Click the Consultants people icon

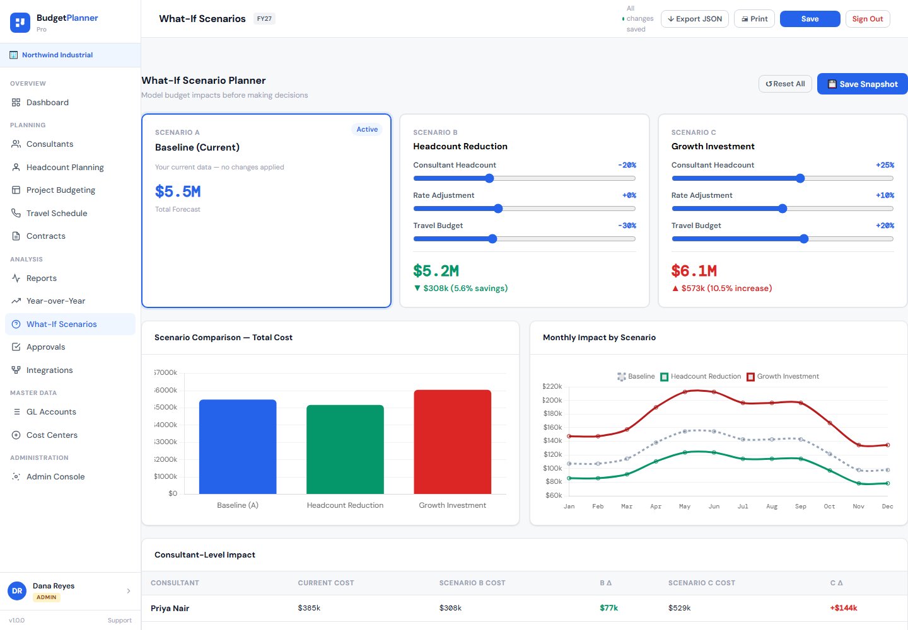click(x=16, y=144)
